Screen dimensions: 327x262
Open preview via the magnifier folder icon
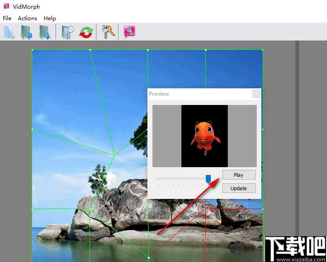click(x=68, y=32)
